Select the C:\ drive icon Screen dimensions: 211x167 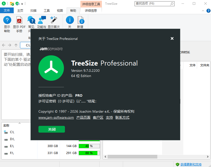pos(6,132)
